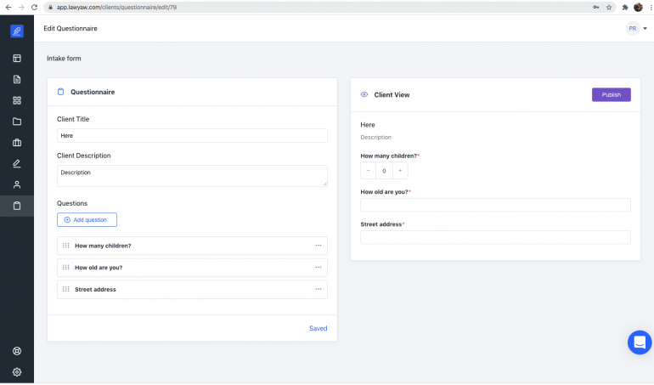Open the pen signature icon in sidebar
654x385 pixels.
coord(17,163)
